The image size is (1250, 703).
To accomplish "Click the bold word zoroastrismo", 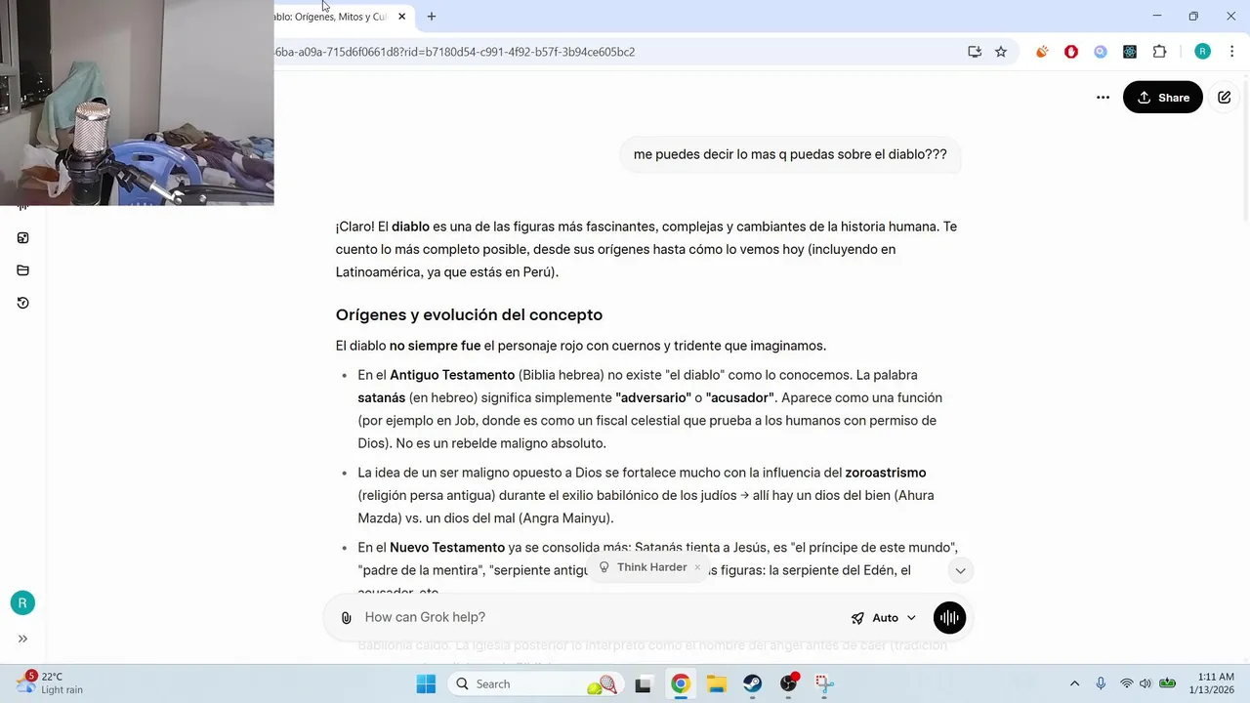I will [885, 473].
